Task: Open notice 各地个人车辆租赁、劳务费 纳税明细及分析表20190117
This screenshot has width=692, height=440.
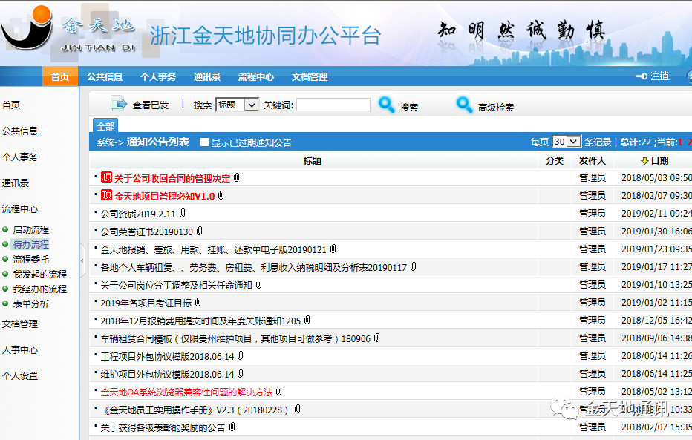Action: pos(253,267)
